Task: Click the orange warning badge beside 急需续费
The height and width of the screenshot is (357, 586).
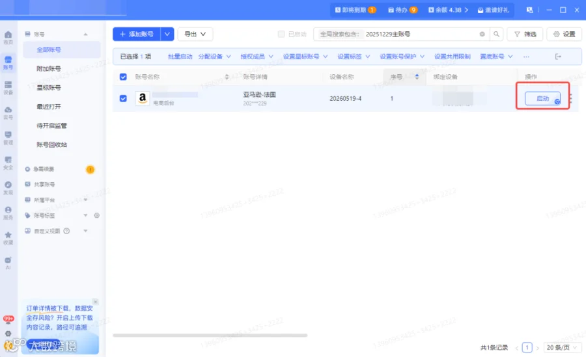Action: (90, 170)
